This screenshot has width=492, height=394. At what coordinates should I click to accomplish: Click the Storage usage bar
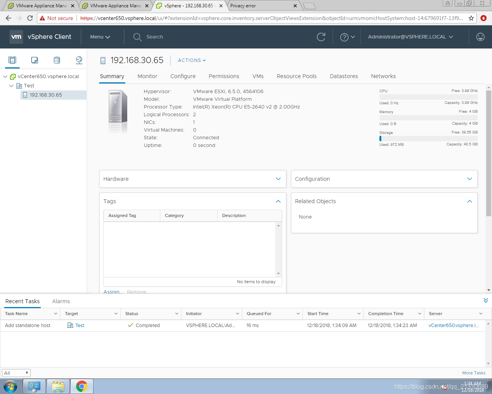(428, 138)
